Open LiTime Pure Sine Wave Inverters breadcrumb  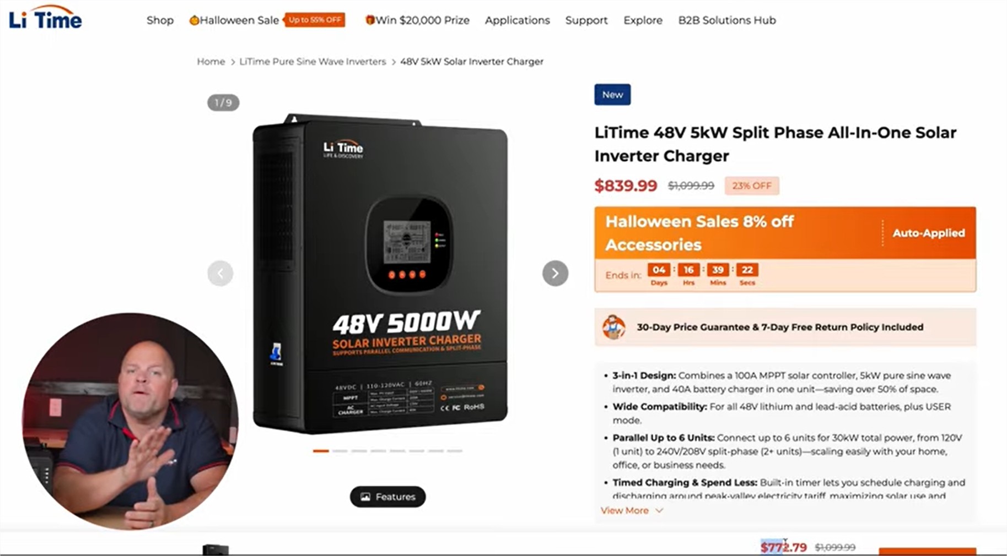313,62
